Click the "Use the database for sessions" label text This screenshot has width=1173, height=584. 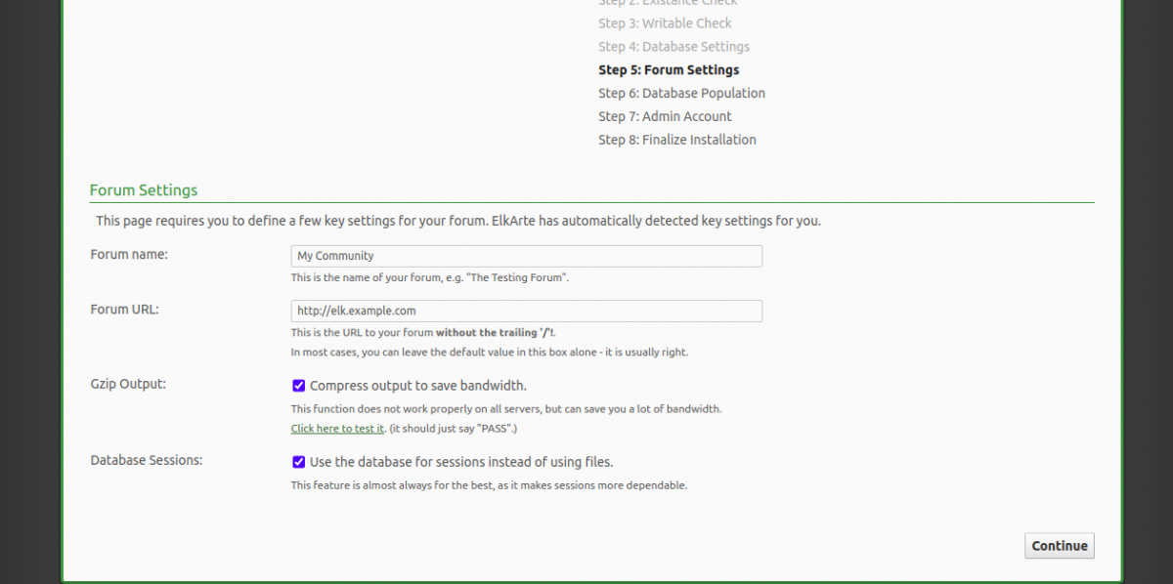(x=461, y=462)
